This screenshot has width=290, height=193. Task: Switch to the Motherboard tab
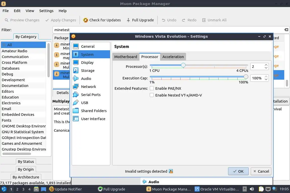126,57
